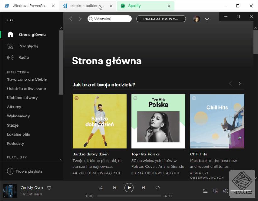The image size is (258, 201).
Task: Open the Wykonawcy library section
Action: click(x=18, y=116)
